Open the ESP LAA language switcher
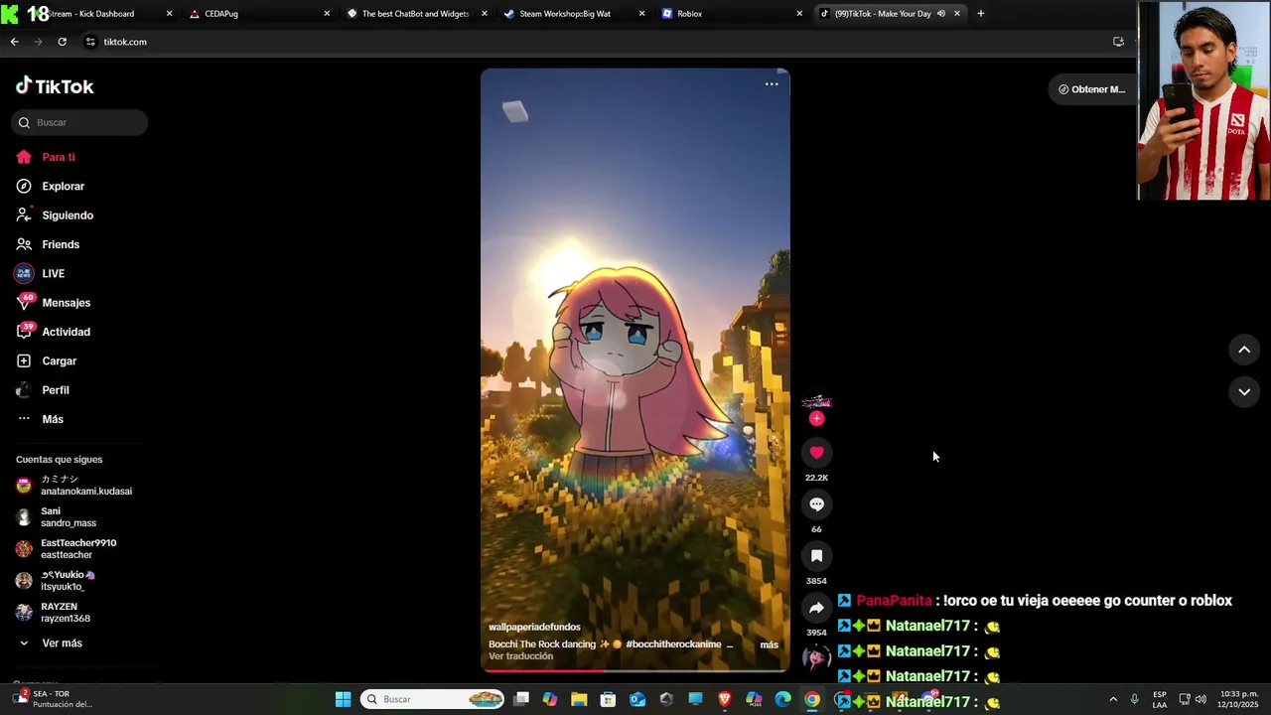Image resolution: width=1271 pixels, height=715 pixels. point(1159,699)
